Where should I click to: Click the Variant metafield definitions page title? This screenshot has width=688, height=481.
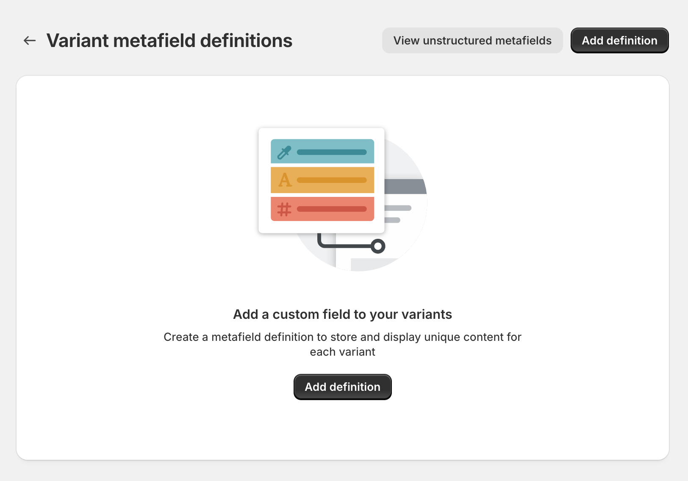coord(169,41)
